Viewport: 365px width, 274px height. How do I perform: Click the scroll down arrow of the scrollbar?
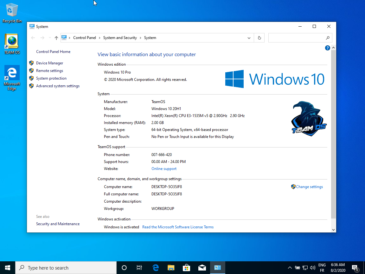click(333, 230)
